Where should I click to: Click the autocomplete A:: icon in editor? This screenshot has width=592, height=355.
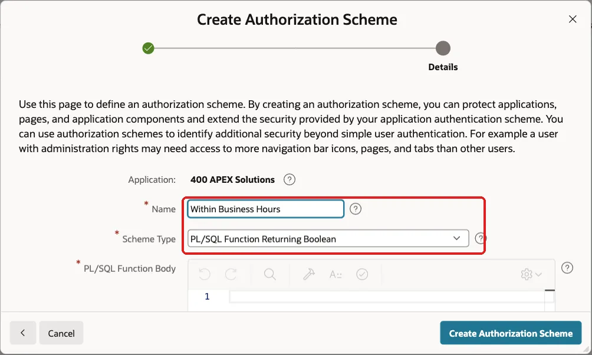[336, 274]
